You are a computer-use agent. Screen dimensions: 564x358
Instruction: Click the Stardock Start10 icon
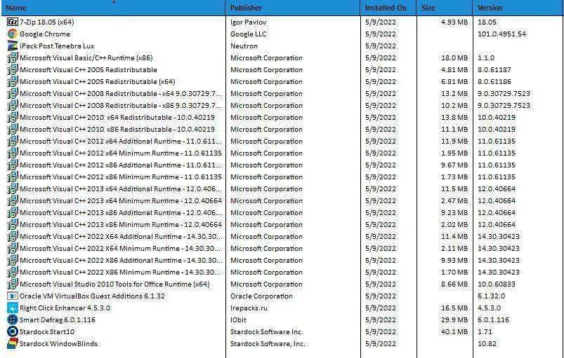click(13, 331)
